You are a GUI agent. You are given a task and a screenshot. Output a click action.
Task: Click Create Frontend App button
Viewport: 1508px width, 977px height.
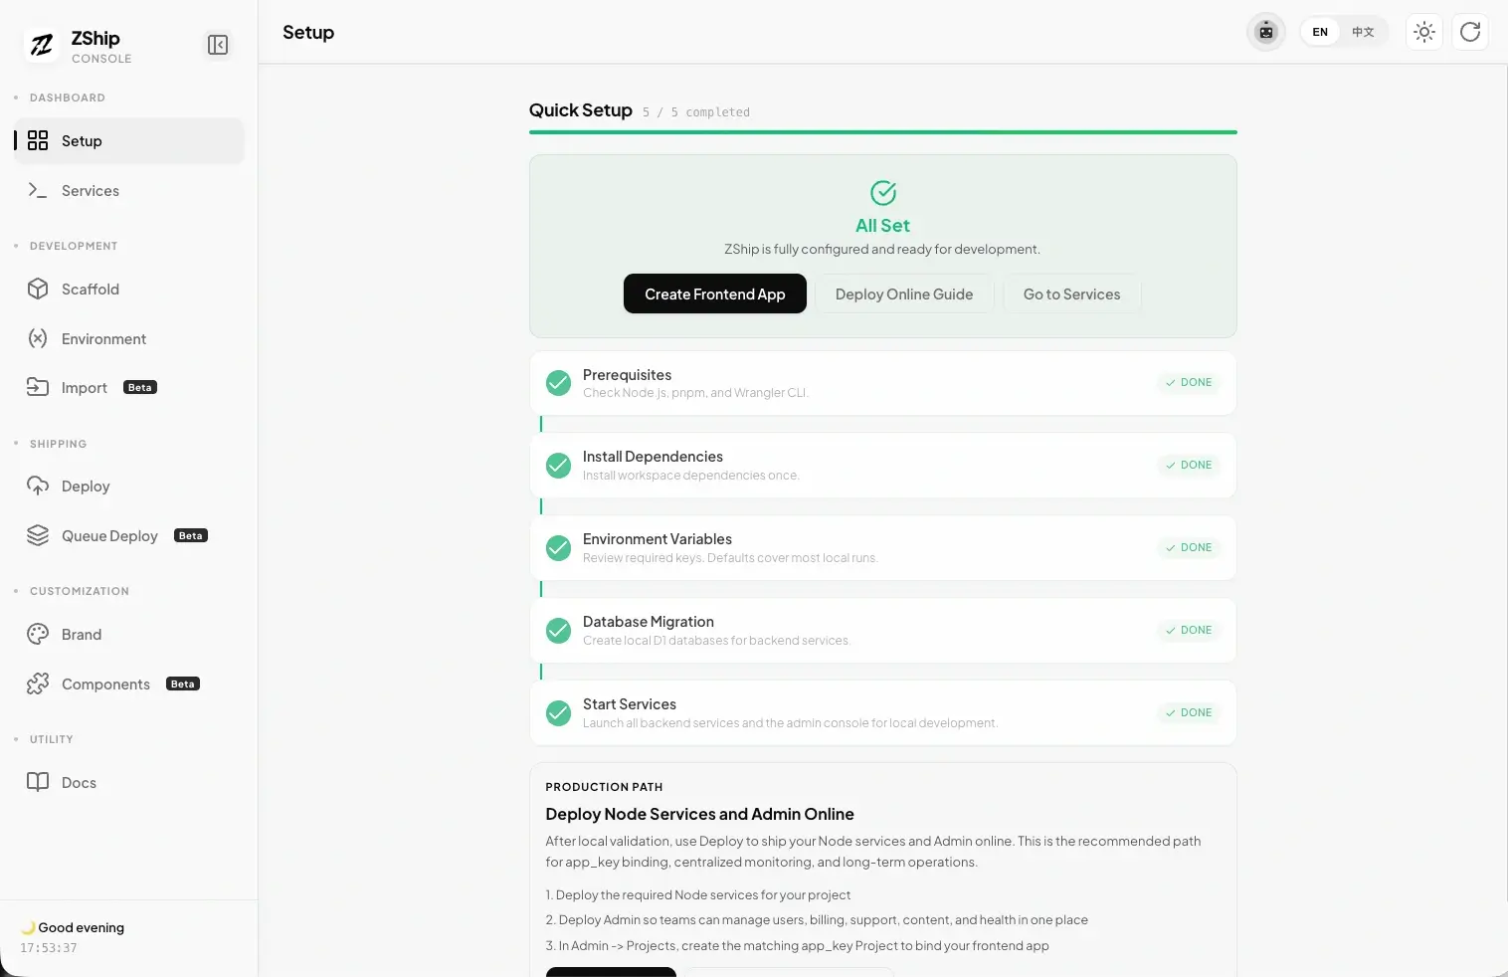pyautogui.click(x=715, y=293)
